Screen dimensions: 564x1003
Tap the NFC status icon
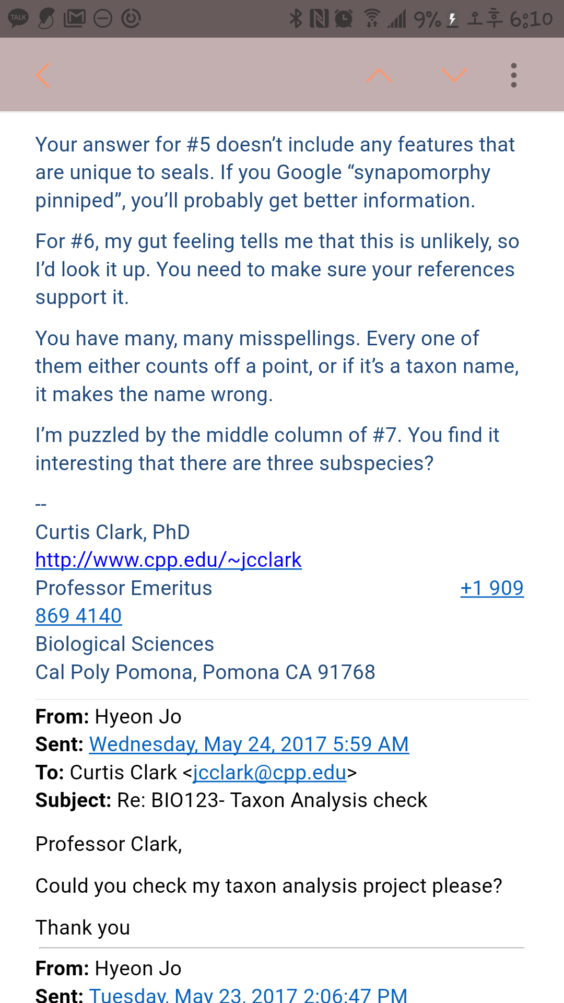pos(319,19)
